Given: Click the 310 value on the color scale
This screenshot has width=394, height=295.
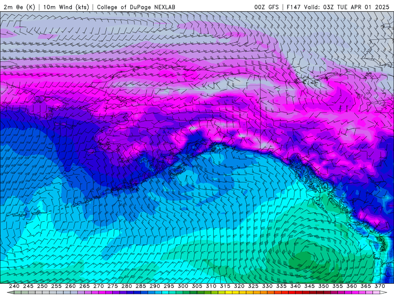Looking at the screenshot, I should coord(211,286).
